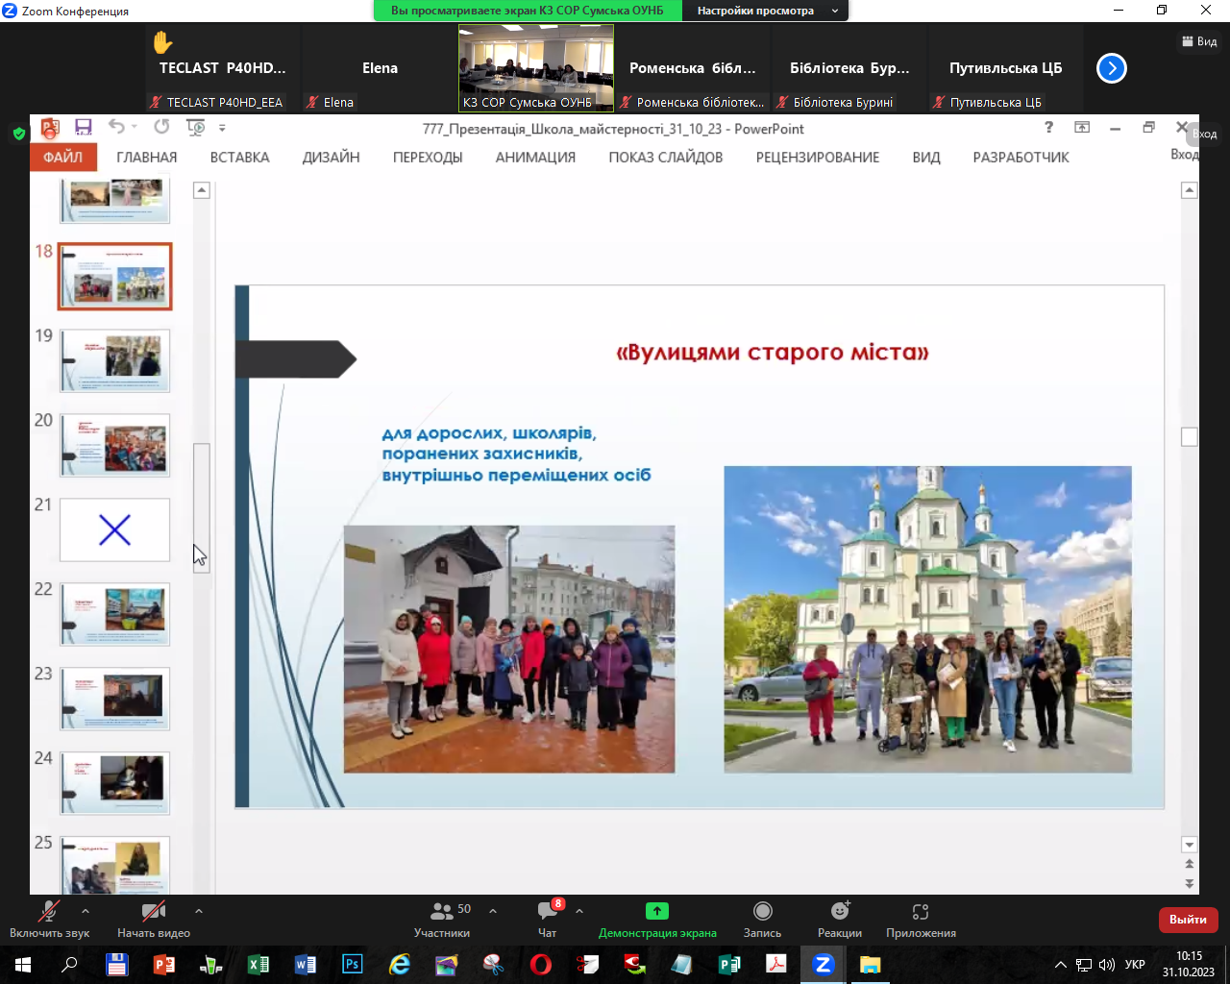The height and width of the screenshot is (984, 1230).
Task: Start recording with the Запись icon
Action: tap(762, 911)
